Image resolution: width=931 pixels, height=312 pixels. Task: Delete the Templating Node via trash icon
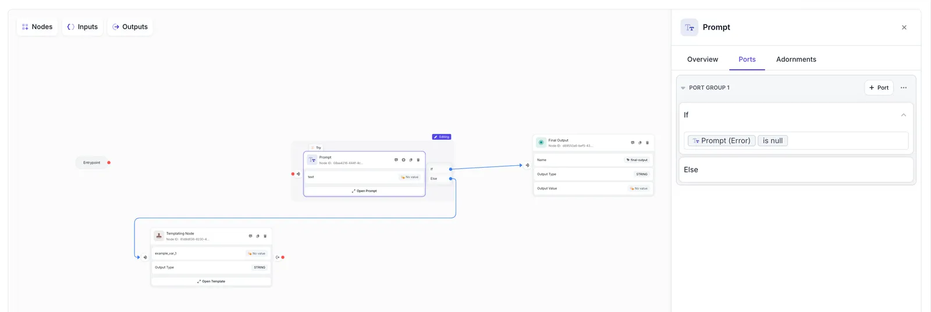click(x=265, y=236)
